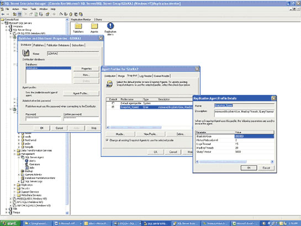The width and height of the screenshot is (301, 226).
Task: Expand the Data Transformation Services node
Action: [x=14, y=150]
